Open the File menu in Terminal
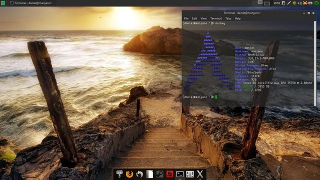 coord(186,18)
